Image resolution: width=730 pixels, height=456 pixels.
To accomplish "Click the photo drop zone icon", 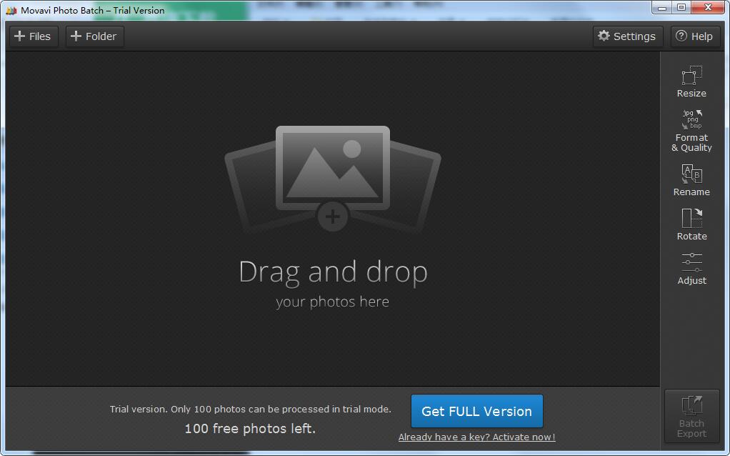I will click(332, 179).
